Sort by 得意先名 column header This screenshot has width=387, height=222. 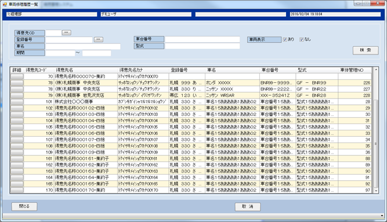(x=86, y=70)
